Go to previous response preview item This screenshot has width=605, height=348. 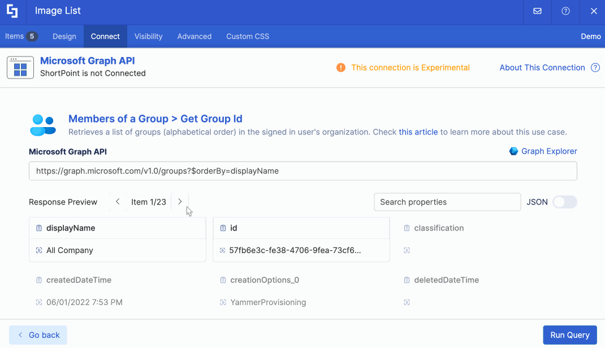pos(118,202)
